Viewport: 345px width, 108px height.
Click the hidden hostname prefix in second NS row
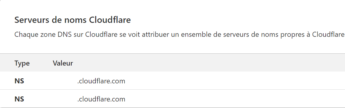tap(65, 99)
